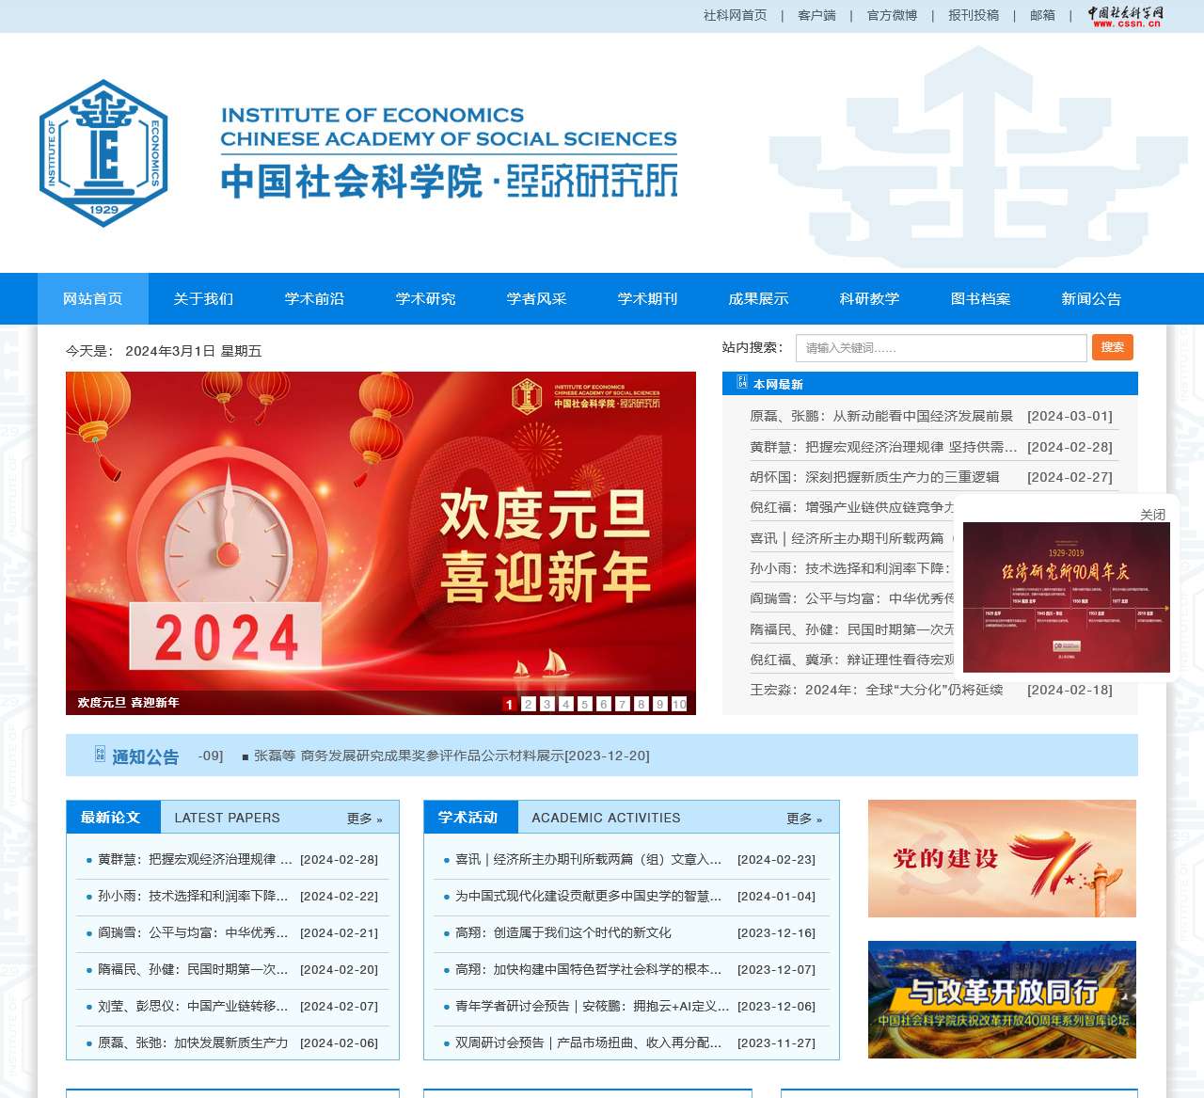Click 更多 in 最新论文 panel
Screen dimensions: 1204x1098
pyautogui.click(x=365, y=819)
